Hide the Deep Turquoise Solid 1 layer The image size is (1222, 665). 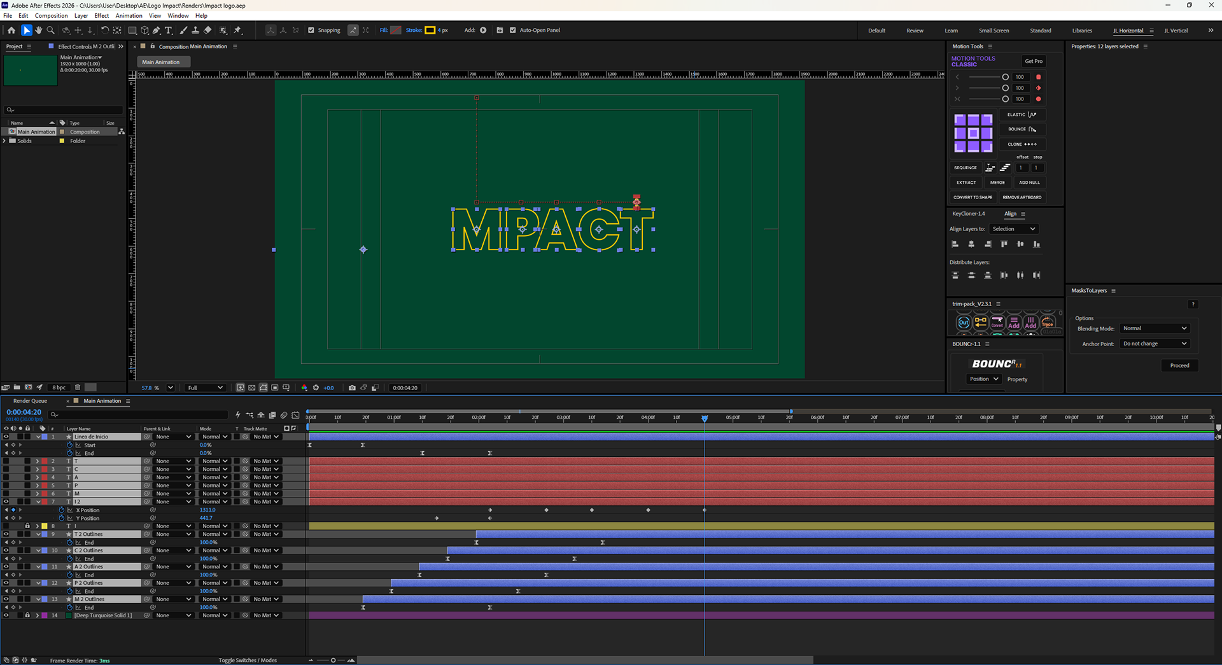[6, 615]
